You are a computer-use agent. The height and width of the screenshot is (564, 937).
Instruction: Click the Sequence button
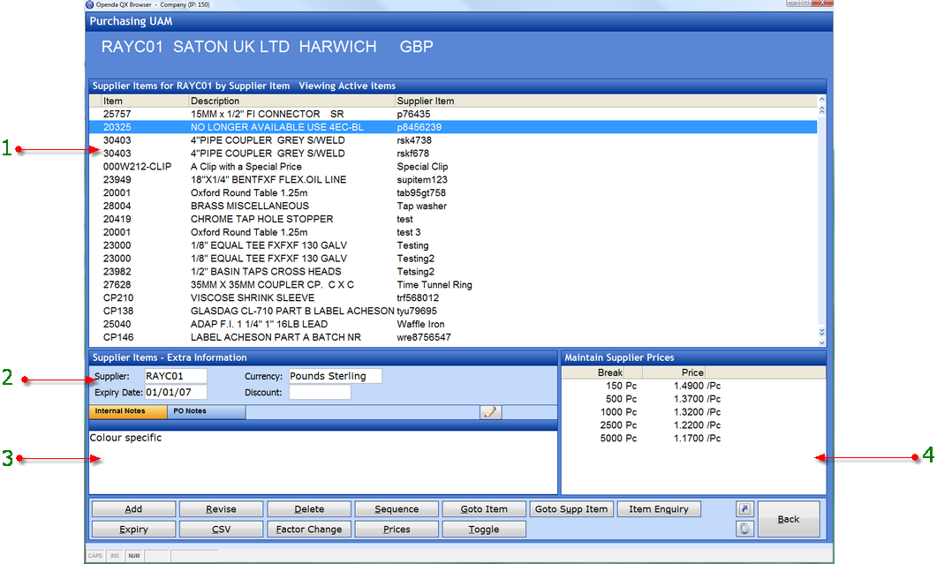(397, 509)
